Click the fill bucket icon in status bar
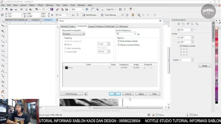 (153, 115)
